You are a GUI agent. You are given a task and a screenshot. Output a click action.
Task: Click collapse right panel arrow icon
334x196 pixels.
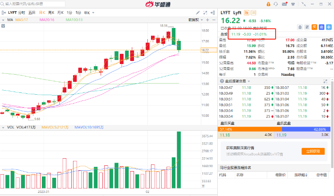point(212,13)
